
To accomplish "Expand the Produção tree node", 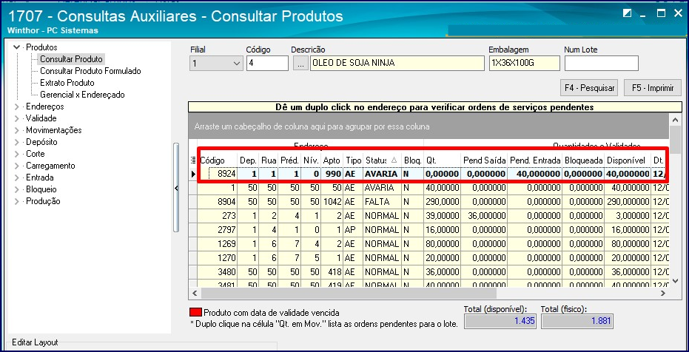I will [x=17, y=201].
